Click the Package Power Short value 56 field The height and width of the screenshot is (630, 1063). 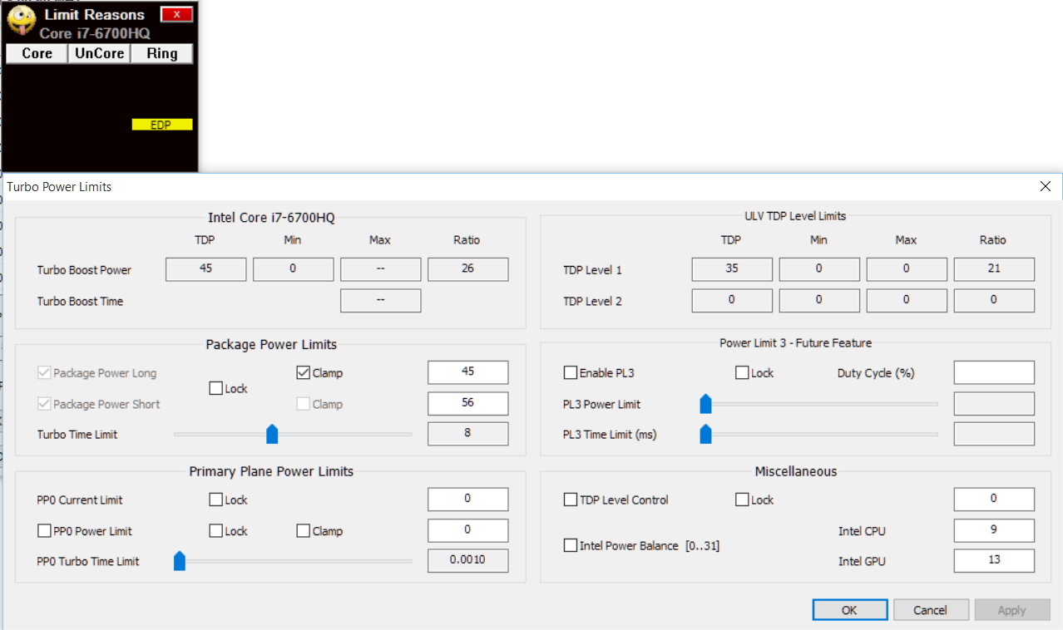pos(467,403)
